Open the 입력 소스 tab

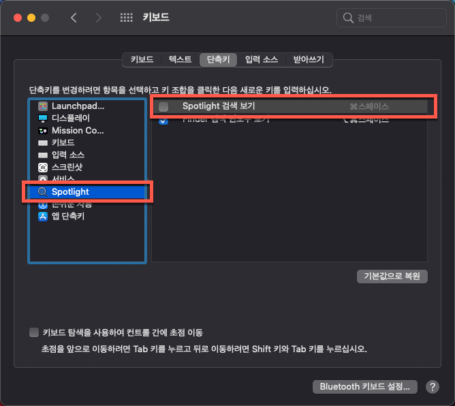tap(262, 59)
